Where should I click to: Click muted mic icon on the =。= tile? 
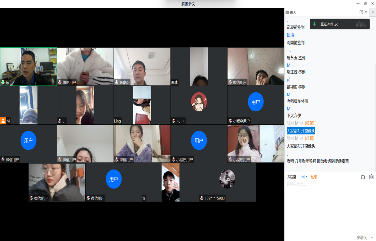pos(174,121)
